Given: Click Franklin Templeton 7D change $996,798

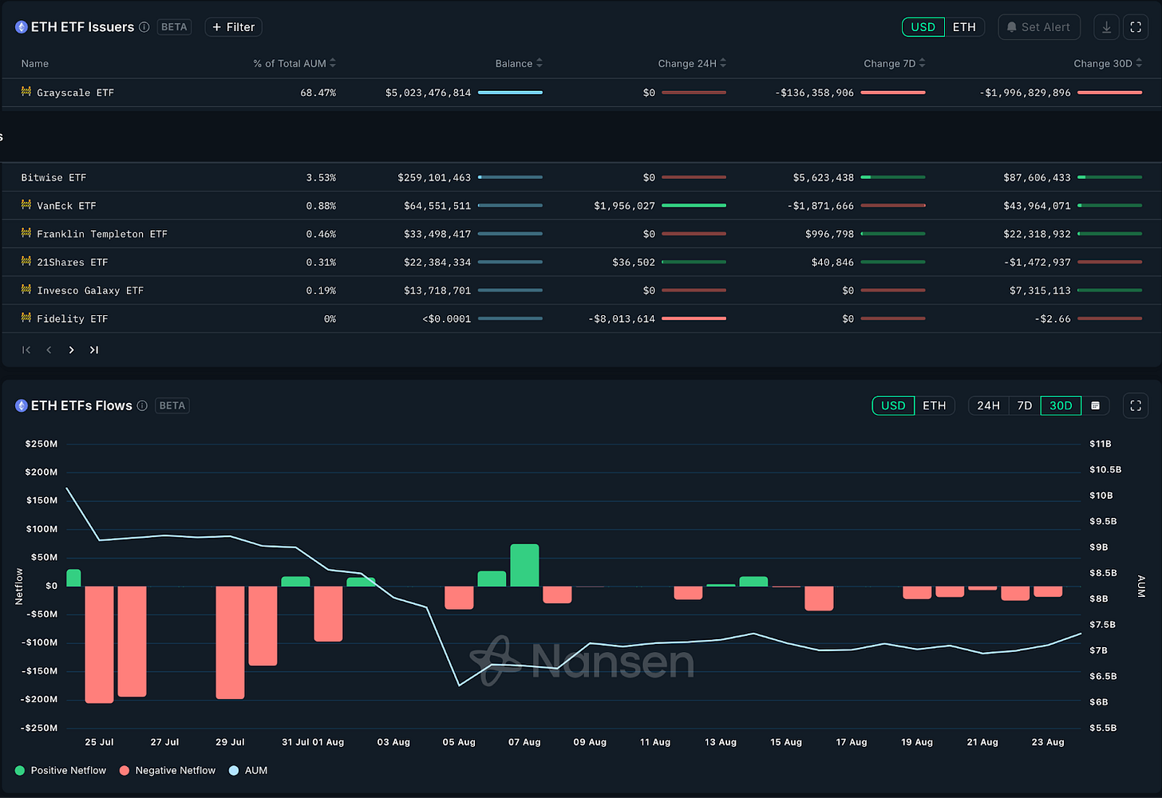Looking at the screenshot, I should tap(829, 234).
